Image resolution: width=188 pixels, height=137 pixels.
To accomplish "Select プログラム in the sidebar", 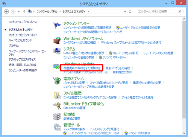I will click(x=14, y=46).
